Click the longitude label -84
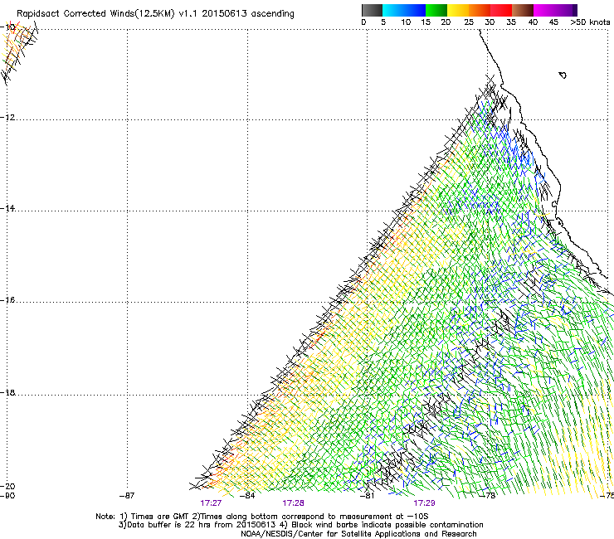The image size is (614, 539). (x=247, y=496)
